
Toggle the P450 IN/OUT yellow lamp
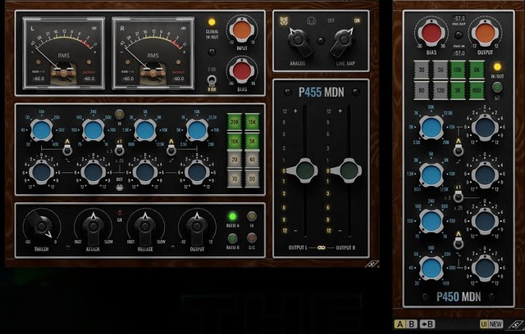click(x=497, y=67)
